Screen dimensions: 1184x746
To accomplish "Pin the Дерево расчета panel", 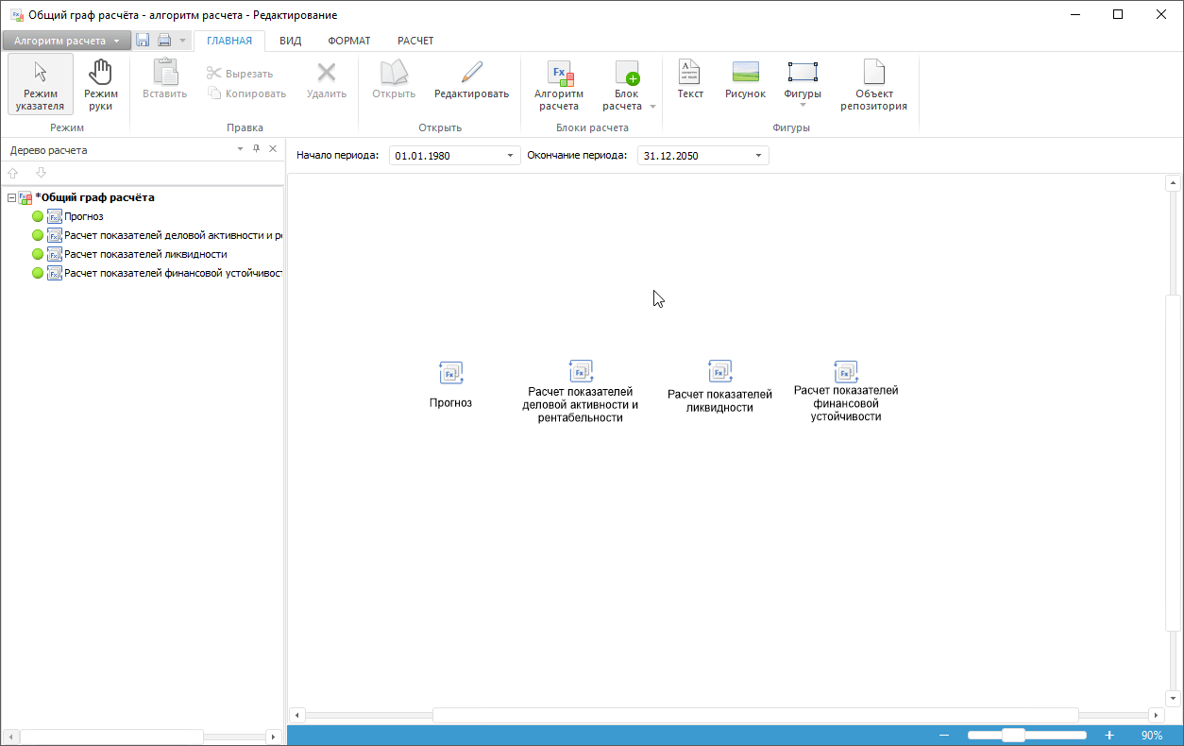I will coord(256,149).
